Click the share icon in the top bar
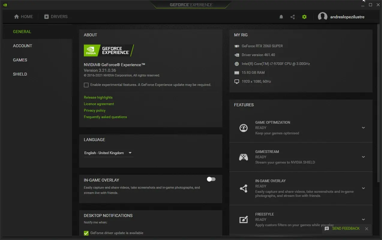382x240 pixels. 293,16
